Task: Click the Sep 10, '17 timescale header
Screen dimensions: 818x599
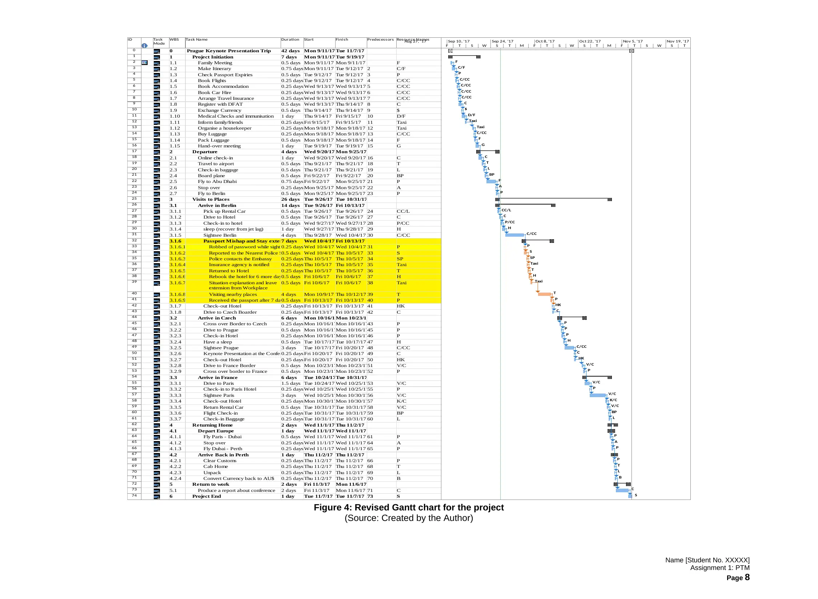Action: tap(459, 41)
